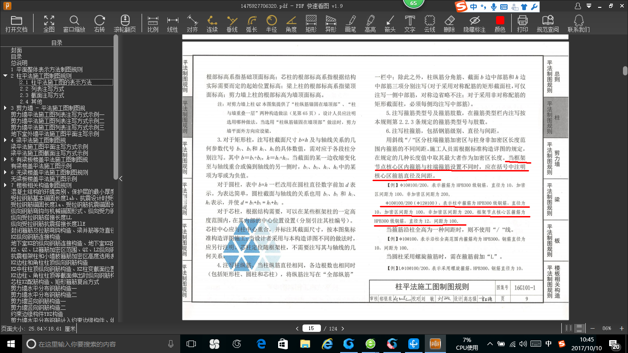
Task: Expand the '3 剪力墙 - 平法施工图制图规' node
Action: click(5, 108)
